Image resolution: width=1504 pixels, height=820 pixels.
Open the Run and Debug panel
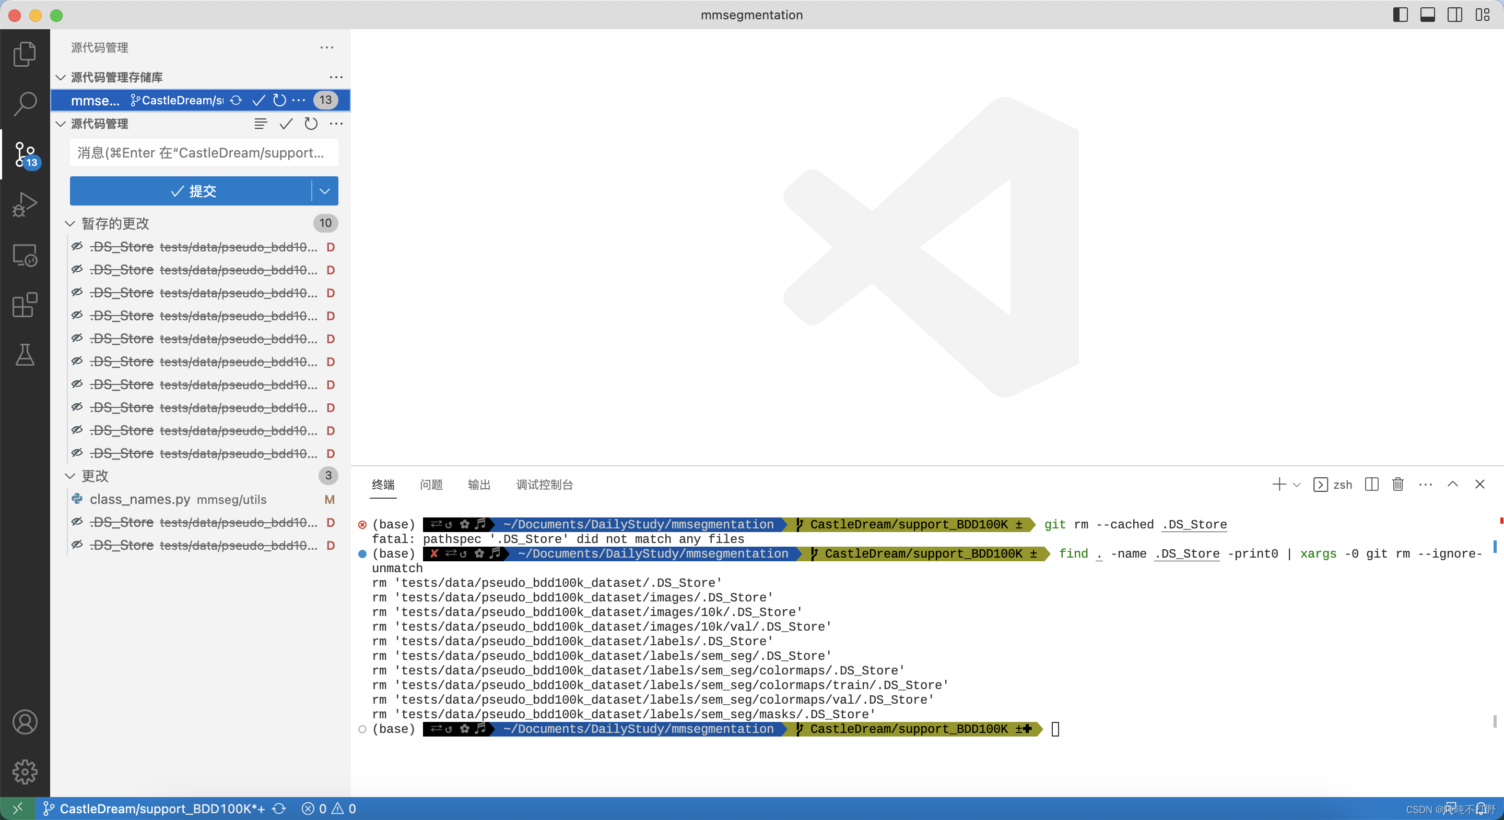tap(25, 204)
